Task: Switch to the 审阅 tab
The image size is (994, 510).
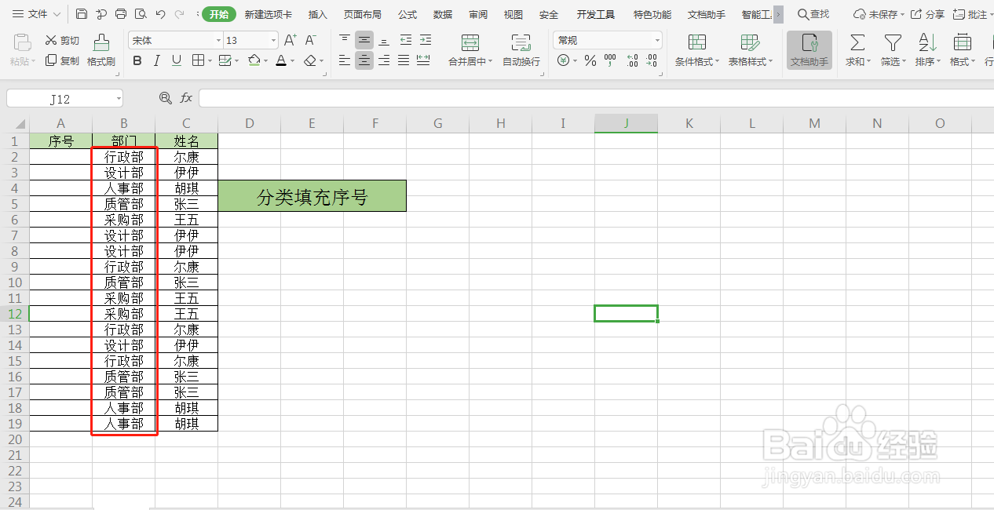Action: [x=478, y=14]
